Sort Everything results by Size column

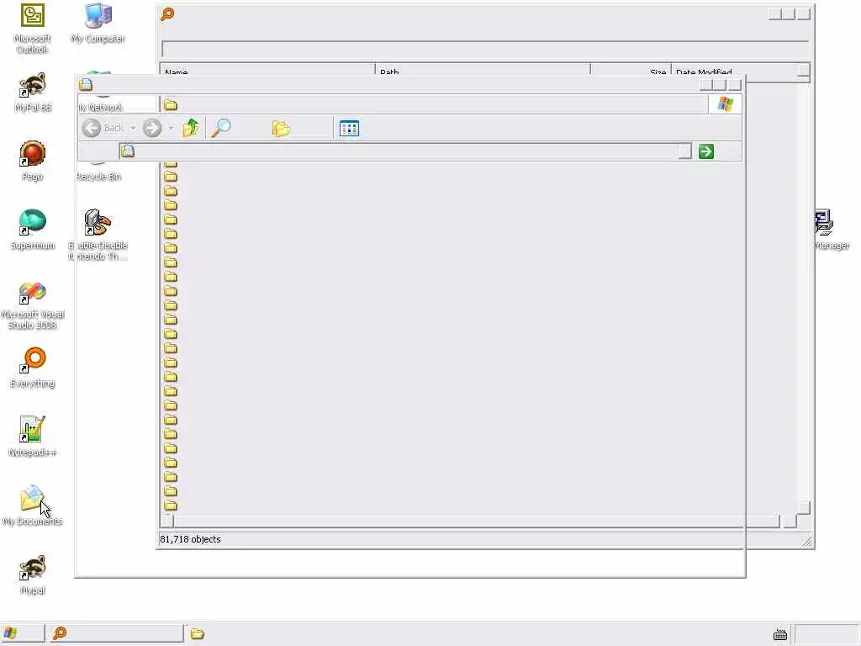[x=631, y=71]
